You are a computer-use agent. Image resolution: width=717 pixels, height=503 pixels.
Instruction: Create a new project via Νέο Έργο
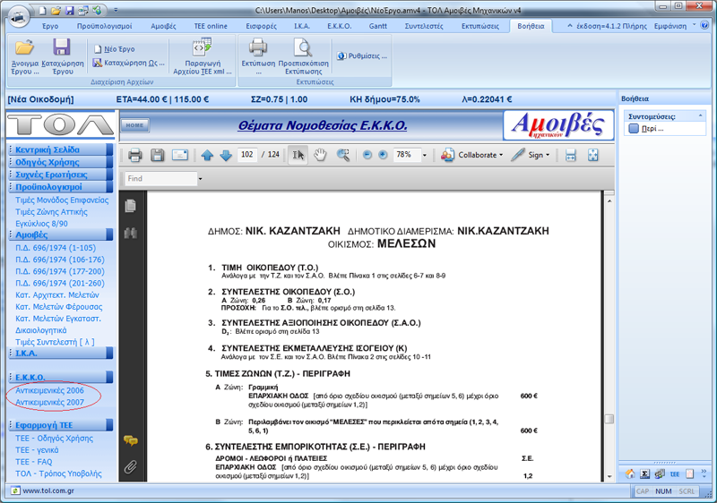[115, 49]
